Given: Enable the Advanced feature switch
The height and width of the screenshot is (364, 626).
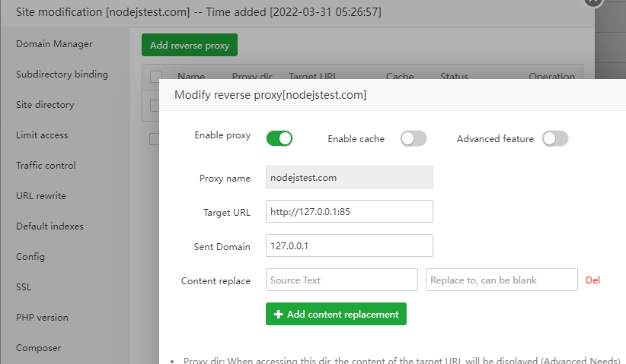Looking at the screenshot, I should (555, 138).
